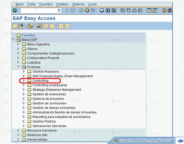Collapse the command field arrow toggle
This screenshot has width=184, height=144.
point(66,11)
